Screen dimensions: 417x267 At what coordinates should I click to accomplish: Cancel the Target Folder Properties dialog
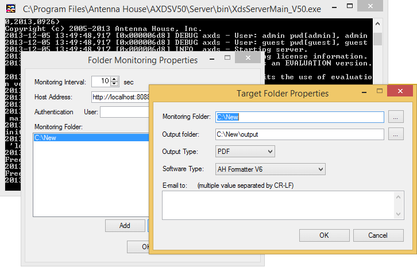378,235
